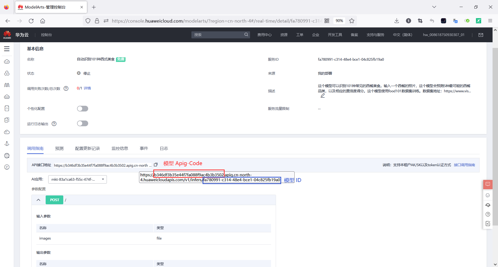Open the 开发工具 menu
Image resolution: width=498 pixels, height=267 pixels.
pyautogui.click(x=335, y=35)
